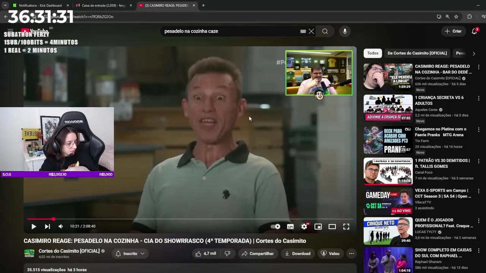Open BAR DO DEDÉ video thumbnail
Image resolution: width=486 pixels, height=273 pixels.
tap(388, 77)
